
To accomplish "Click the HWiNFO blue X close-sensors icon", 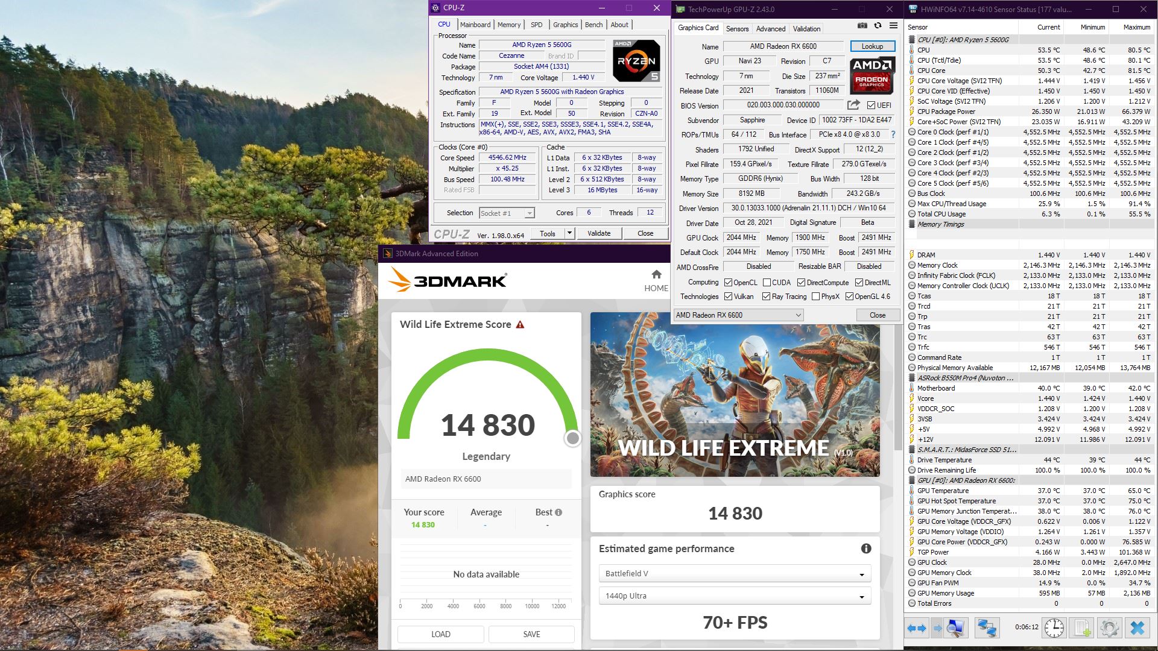I will (1137, 628).
